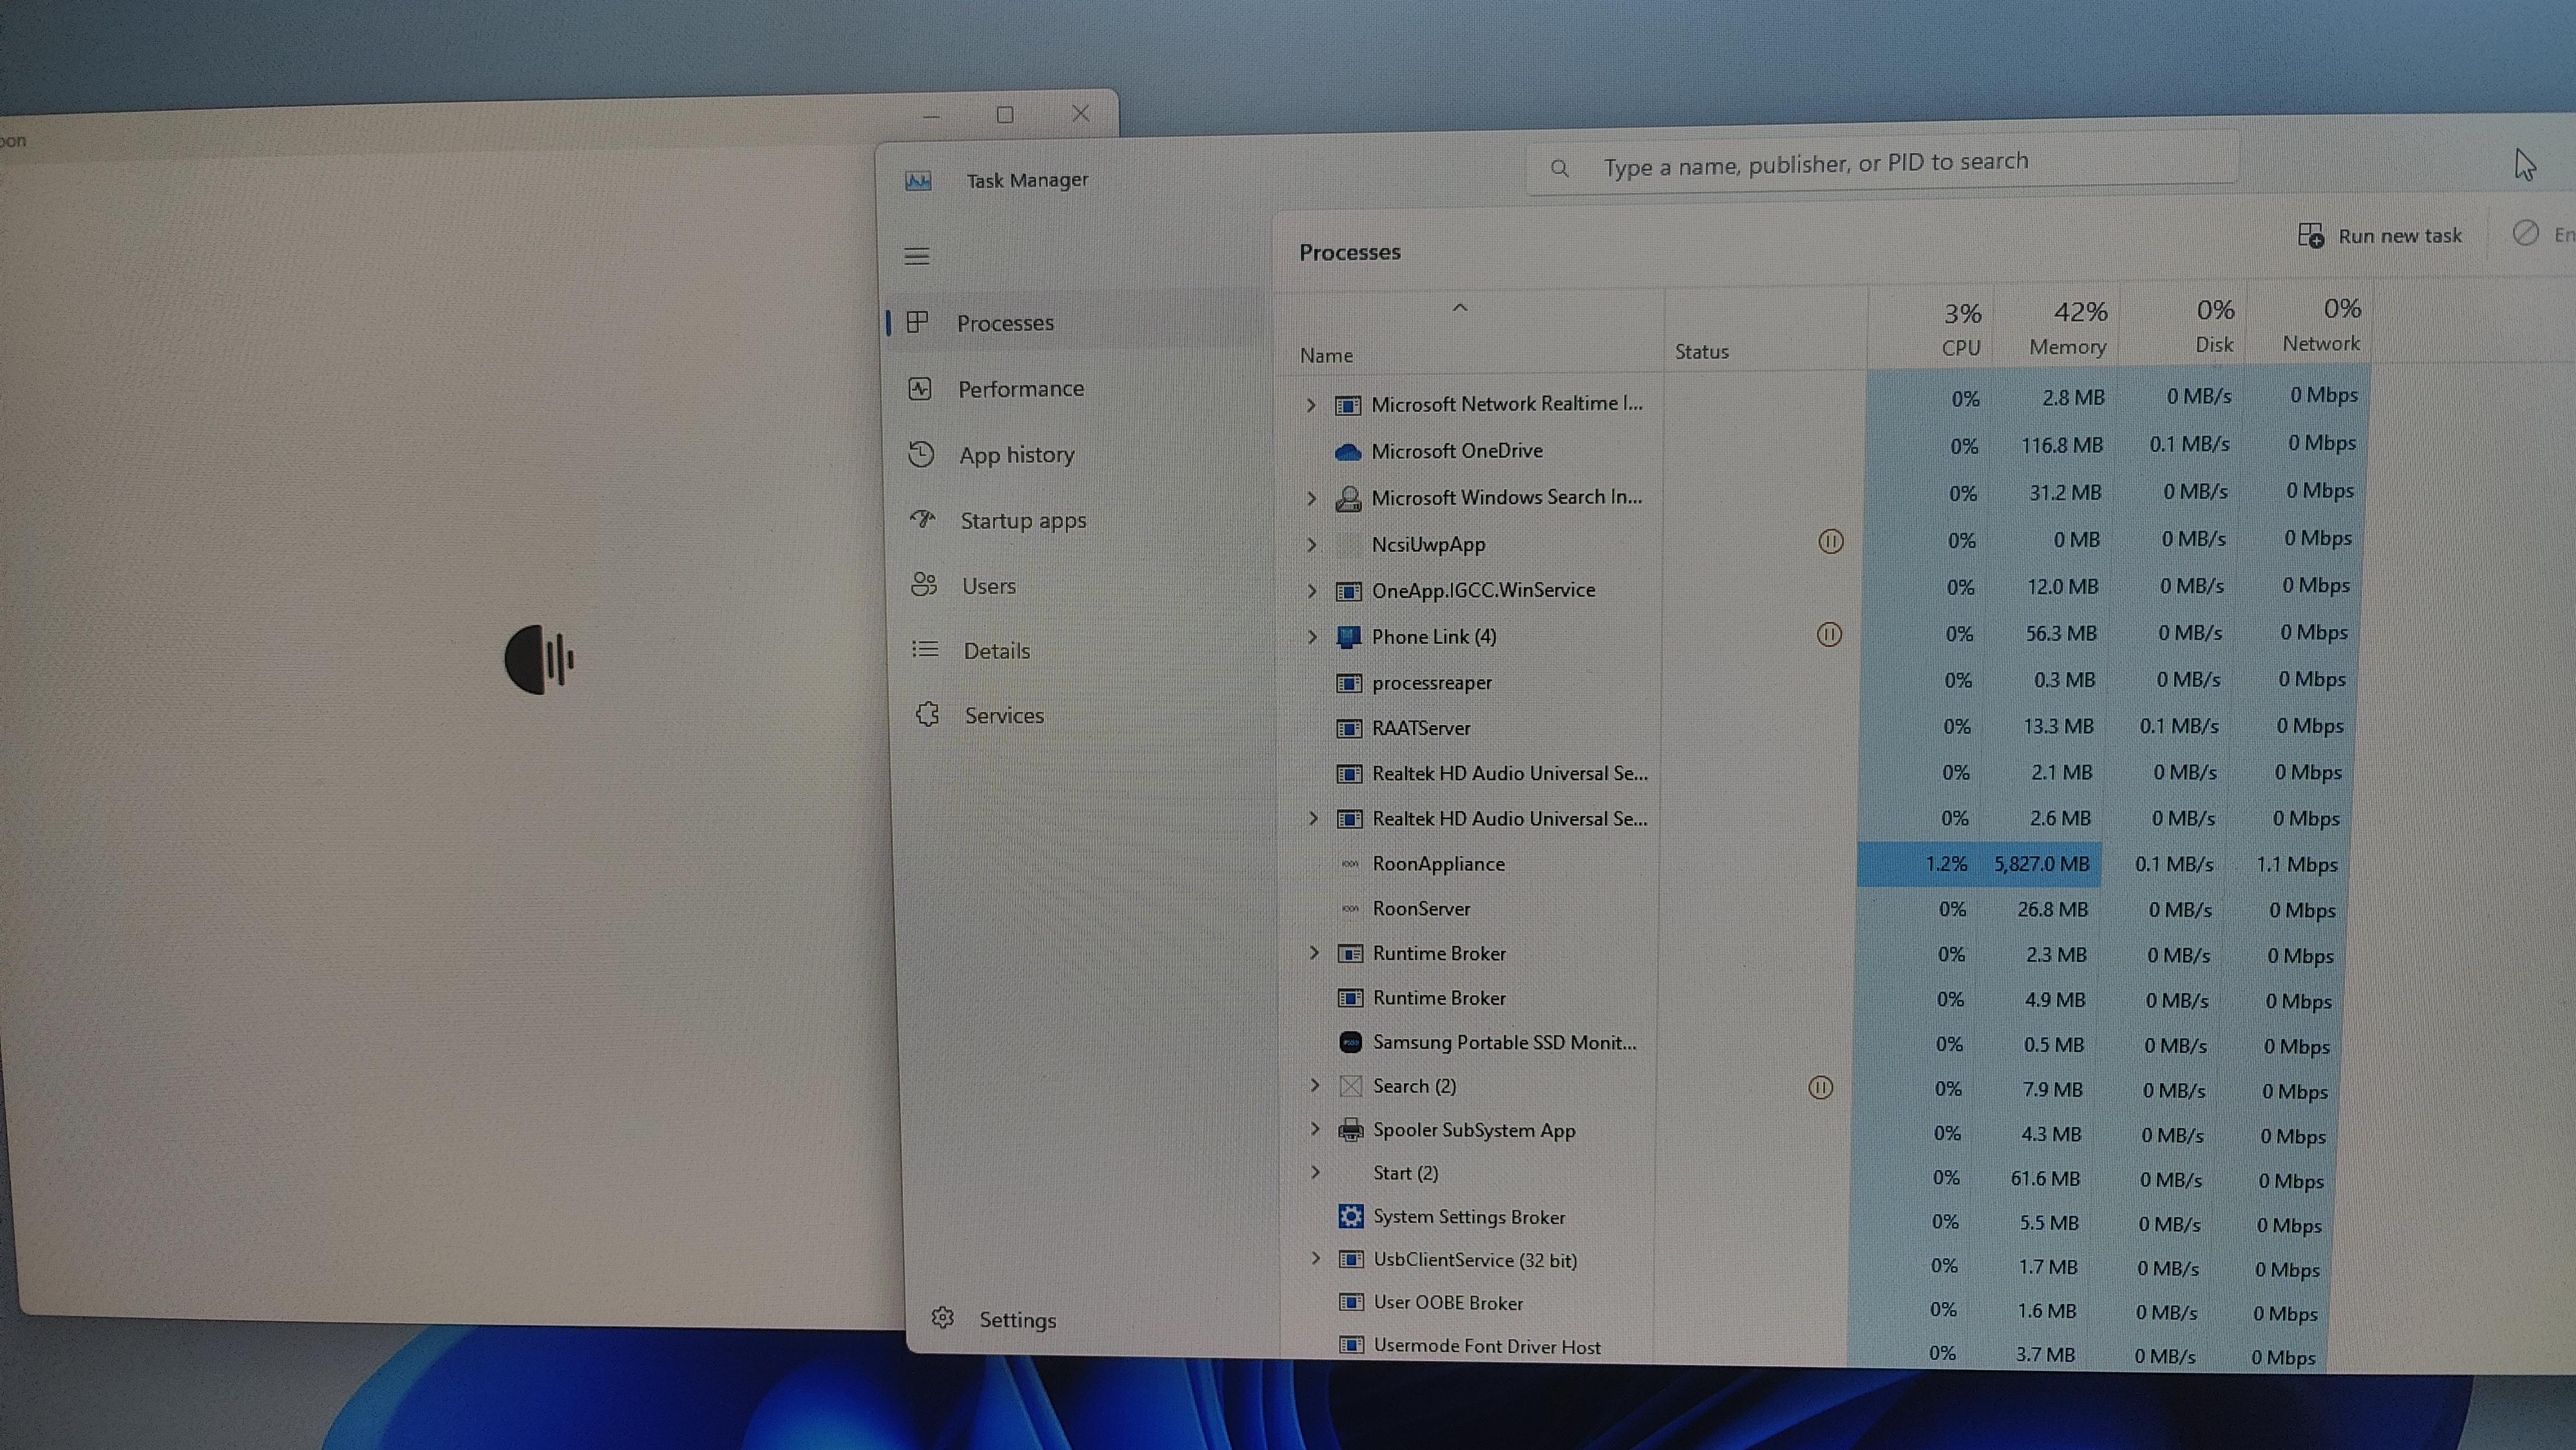
Task: Click the Microsoft OneDrive cloud icon
Action: (1348, 452)
